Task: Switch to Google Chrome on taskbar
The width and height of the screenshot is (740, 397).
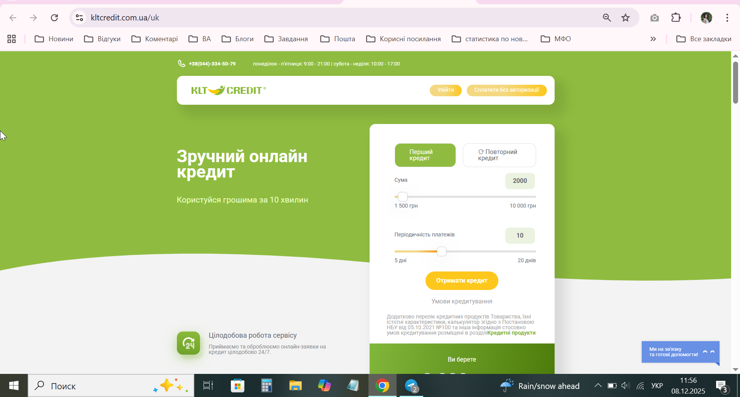Action: tap(382, 385)
